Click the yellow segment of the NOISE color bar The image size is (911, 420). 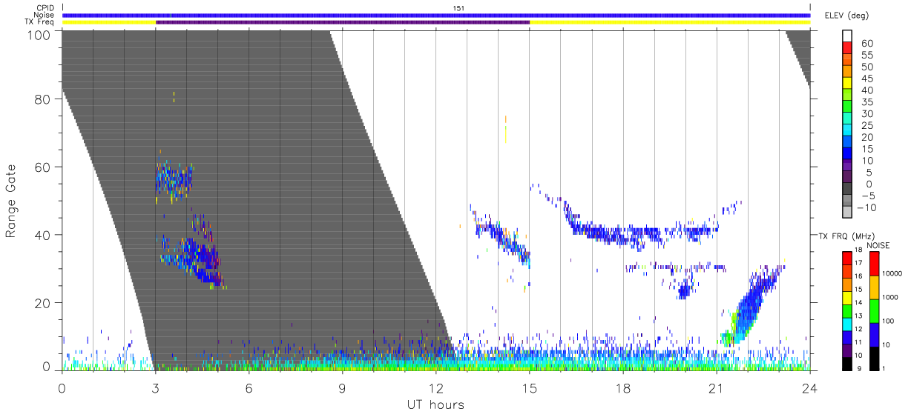tap(873, 287)
